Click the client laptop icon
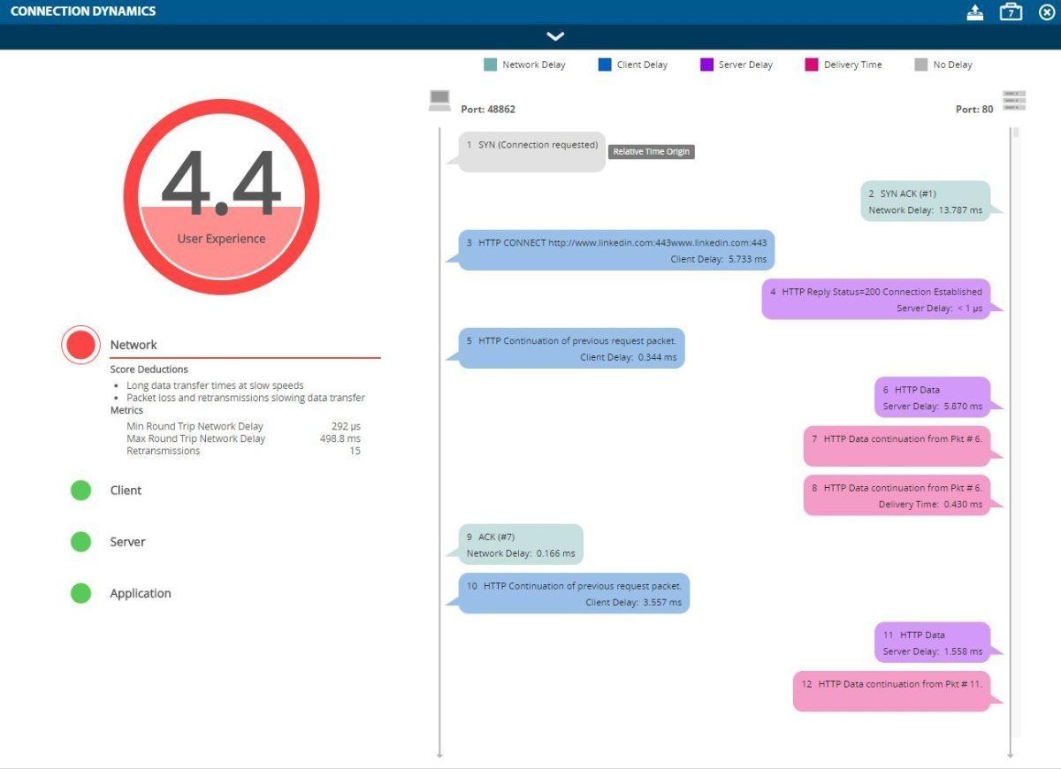1061x769 pixels. [439, 100]
